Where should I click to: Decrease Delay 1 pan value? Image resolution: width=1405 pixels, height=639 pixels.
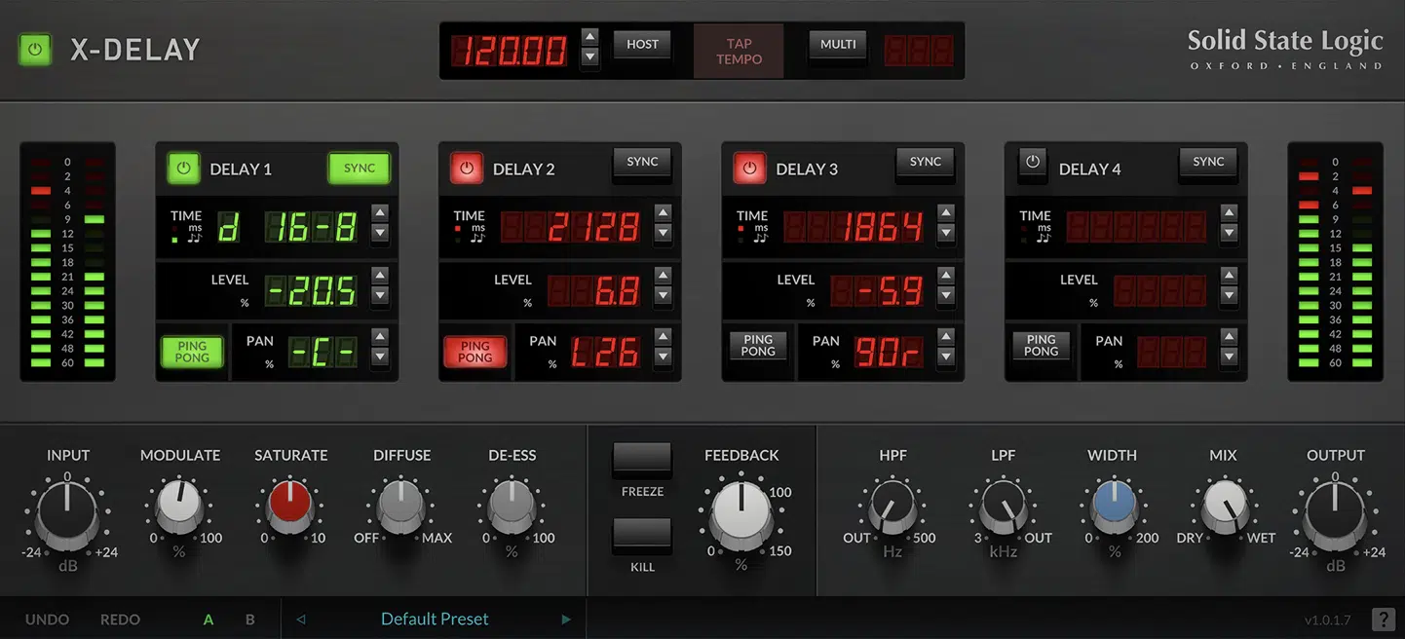pyautogui.click(x=380, y=357)
